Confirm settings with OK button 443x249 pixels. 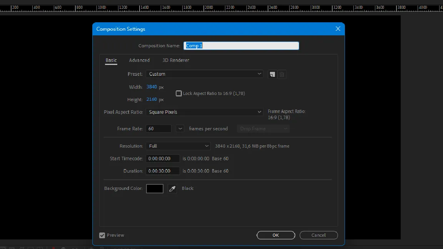(276, 235)
